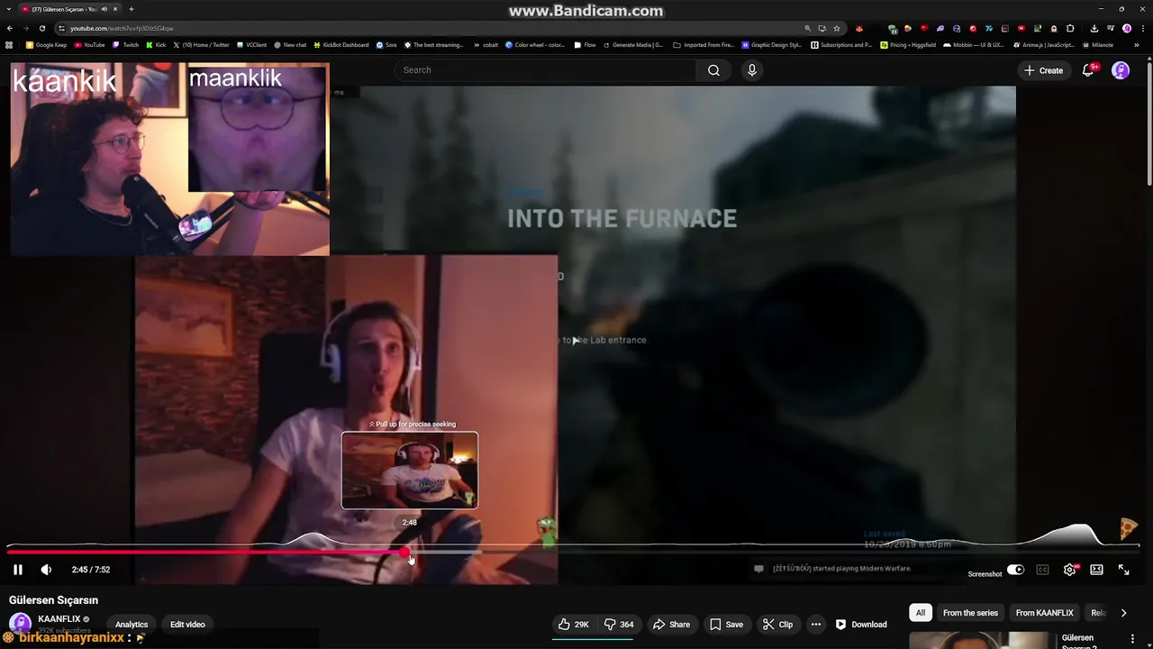Open the more actions ellipsis menu
This screenshot has height=649, width=1153.
pyautogui.click(x=816, y=624)
